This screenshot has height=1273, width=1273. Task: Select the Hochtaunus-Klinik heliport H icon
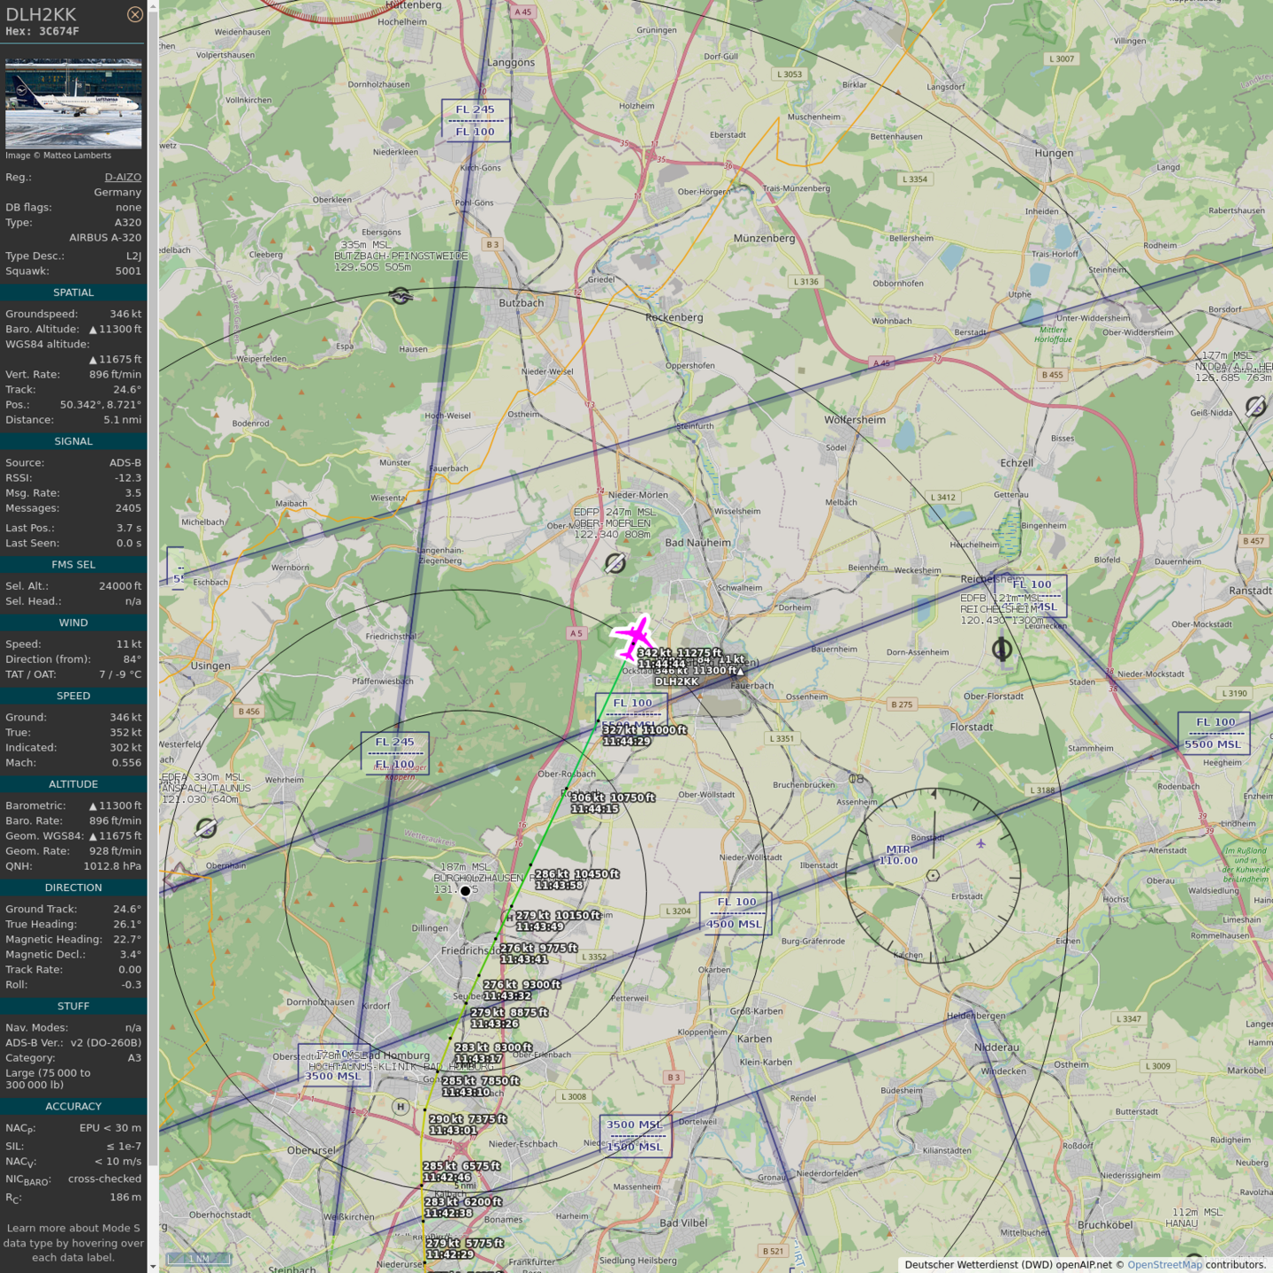[400, 1106]
